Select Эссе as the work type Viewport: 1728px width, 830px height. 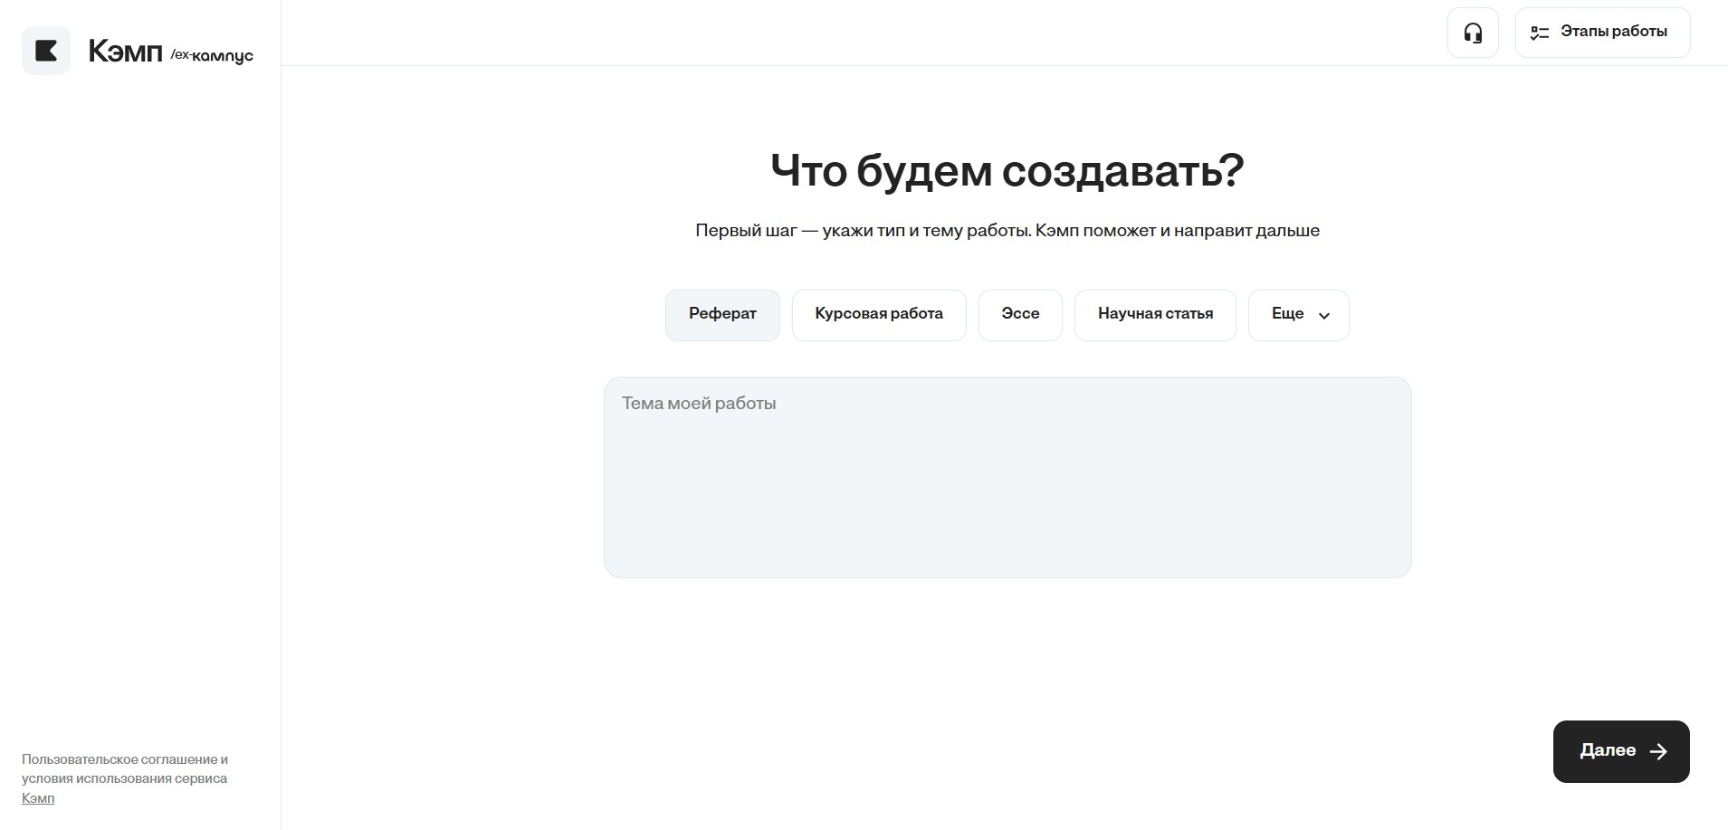click(1019, 314)
